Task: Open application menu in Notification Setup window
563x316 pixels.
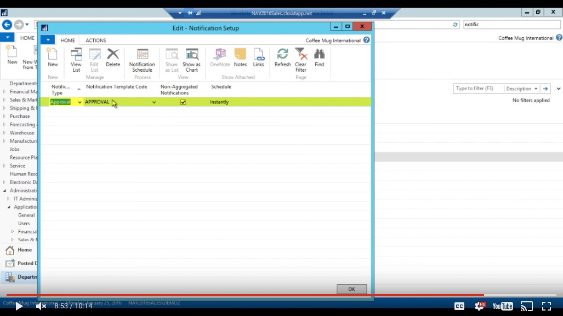Action: coord(48,40)
